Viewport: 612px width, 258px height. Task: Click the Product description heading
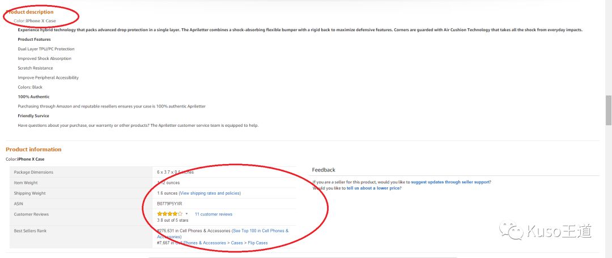coord(29,12)
